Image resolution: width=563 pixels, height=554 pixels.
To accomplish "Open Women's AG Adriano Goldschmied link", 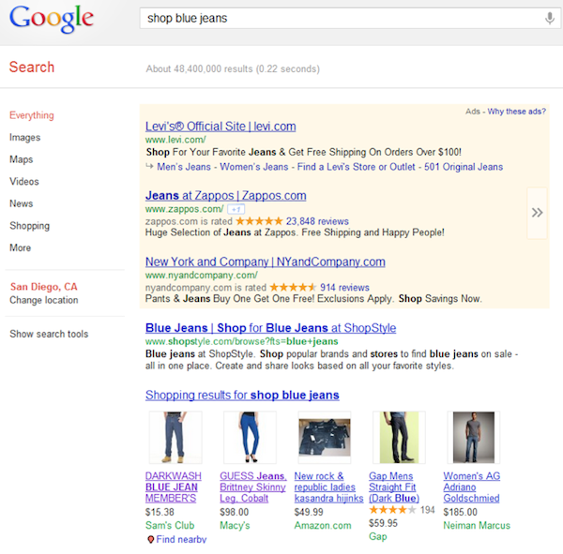I will tap(471, 487).
